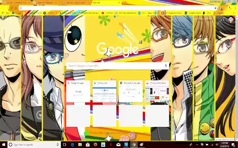Open the extension icon next to bookmark star
This screenshot has width=238, height=148.
pyautogui.click(x=221, y=8)
